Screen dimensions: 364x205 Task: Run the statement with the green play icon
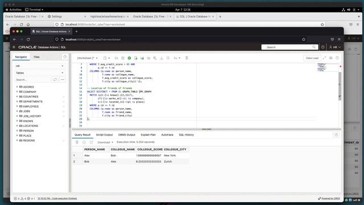click(129, 58)
